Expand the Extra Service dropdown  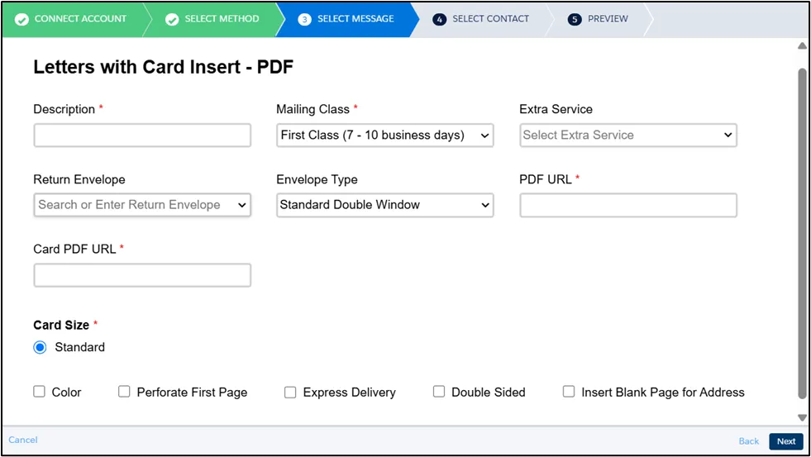coord(627,136)
